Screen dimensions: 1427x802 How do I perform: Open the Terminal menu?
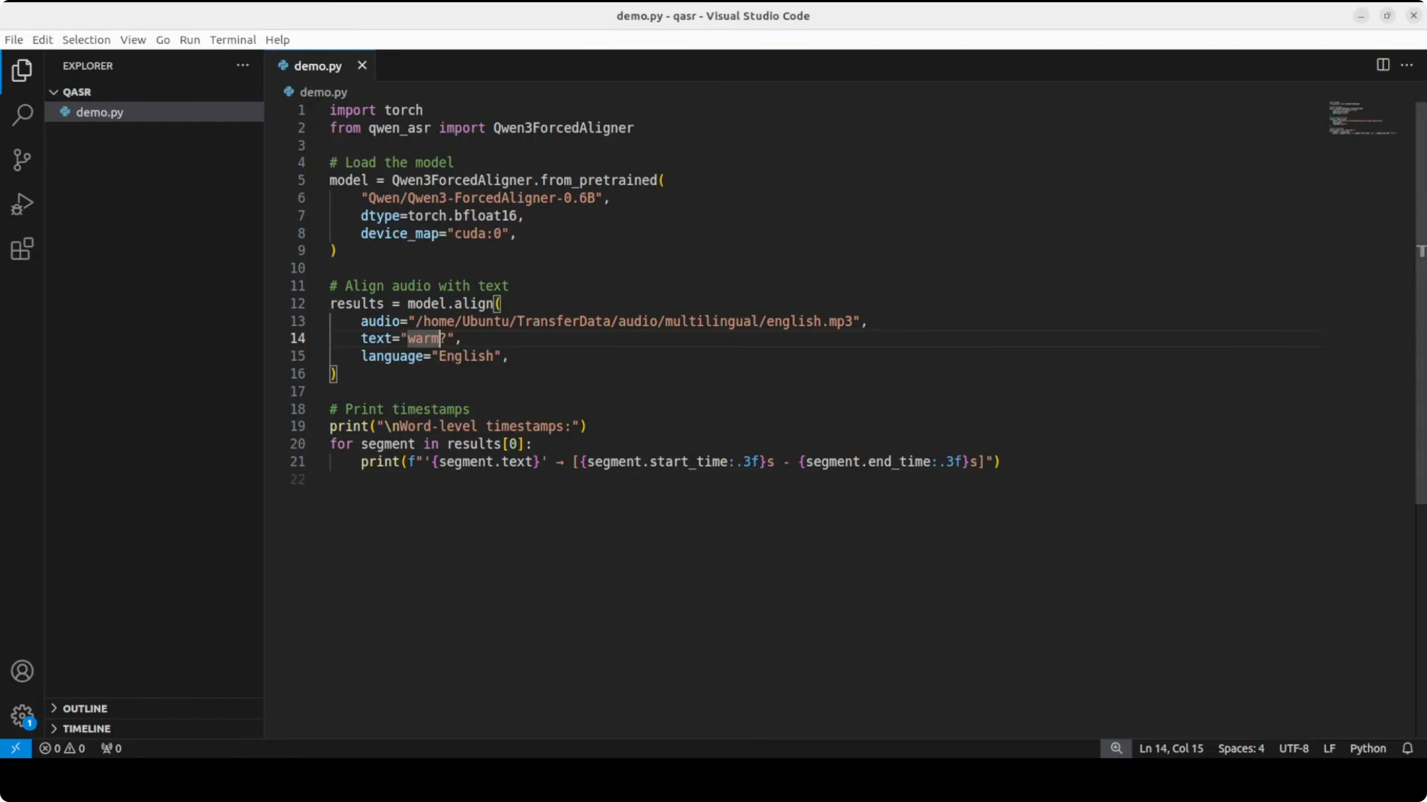click(x=233, y=40)
